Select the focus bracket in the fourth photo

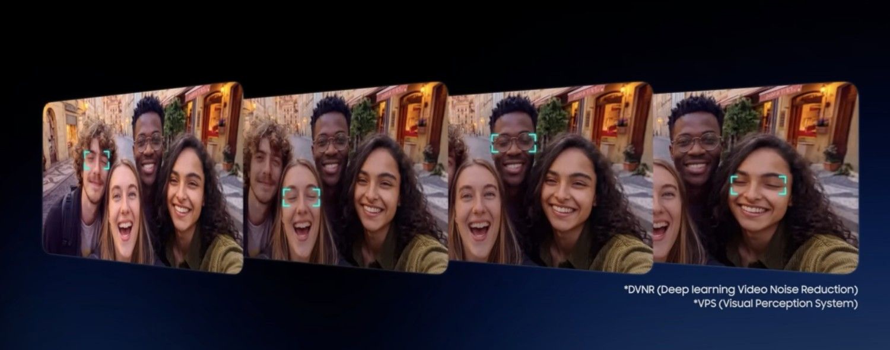[x=758, y=186]
